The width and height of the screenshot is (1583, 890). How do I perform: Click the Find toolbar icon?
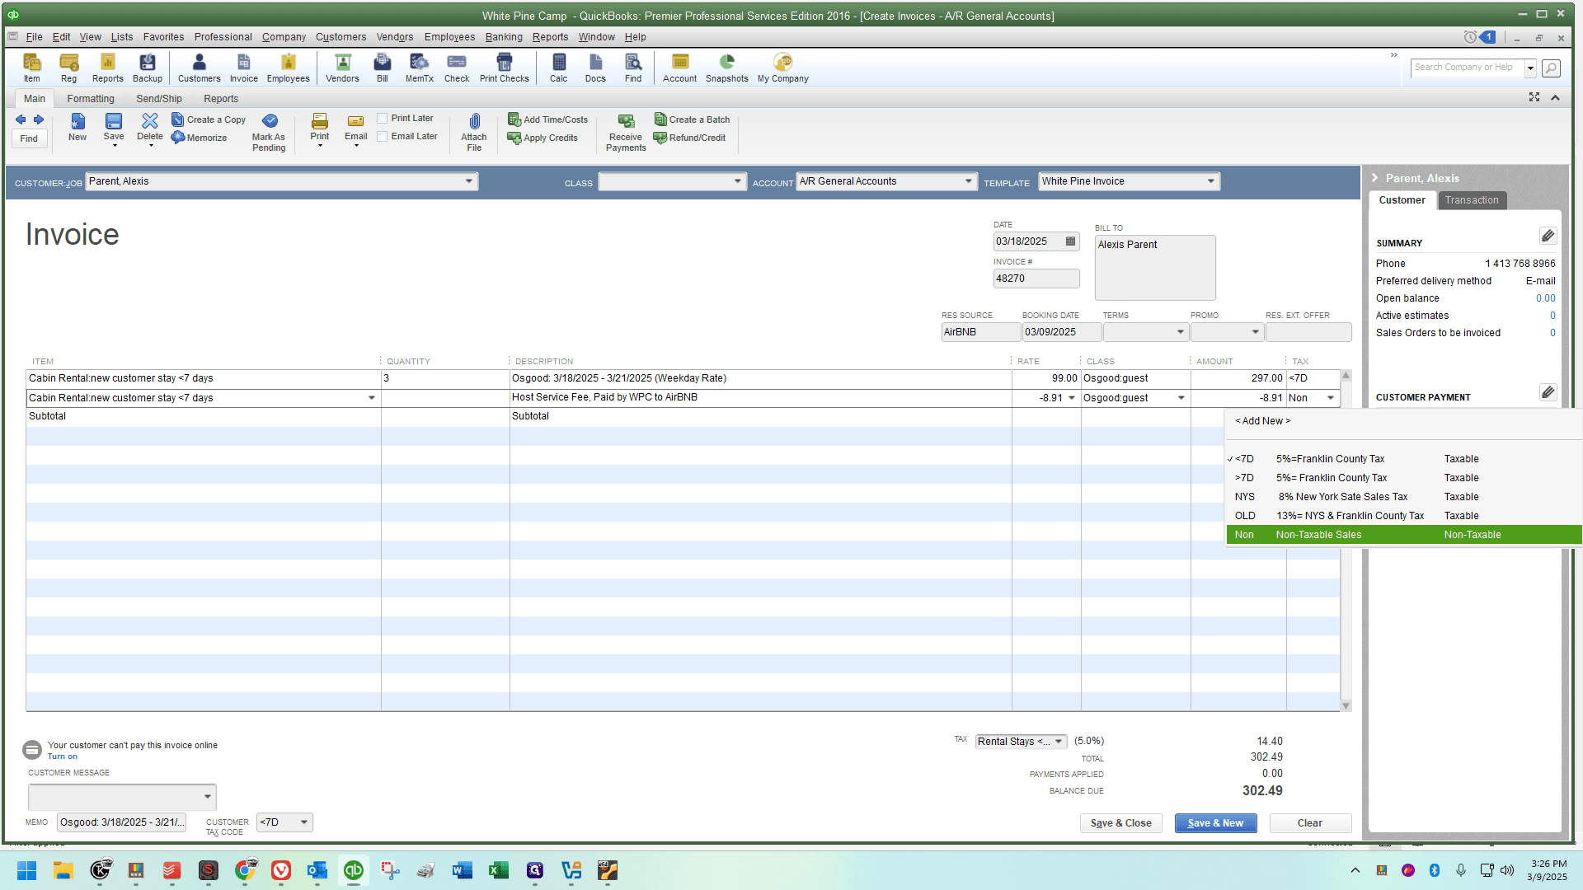[632, 68]
